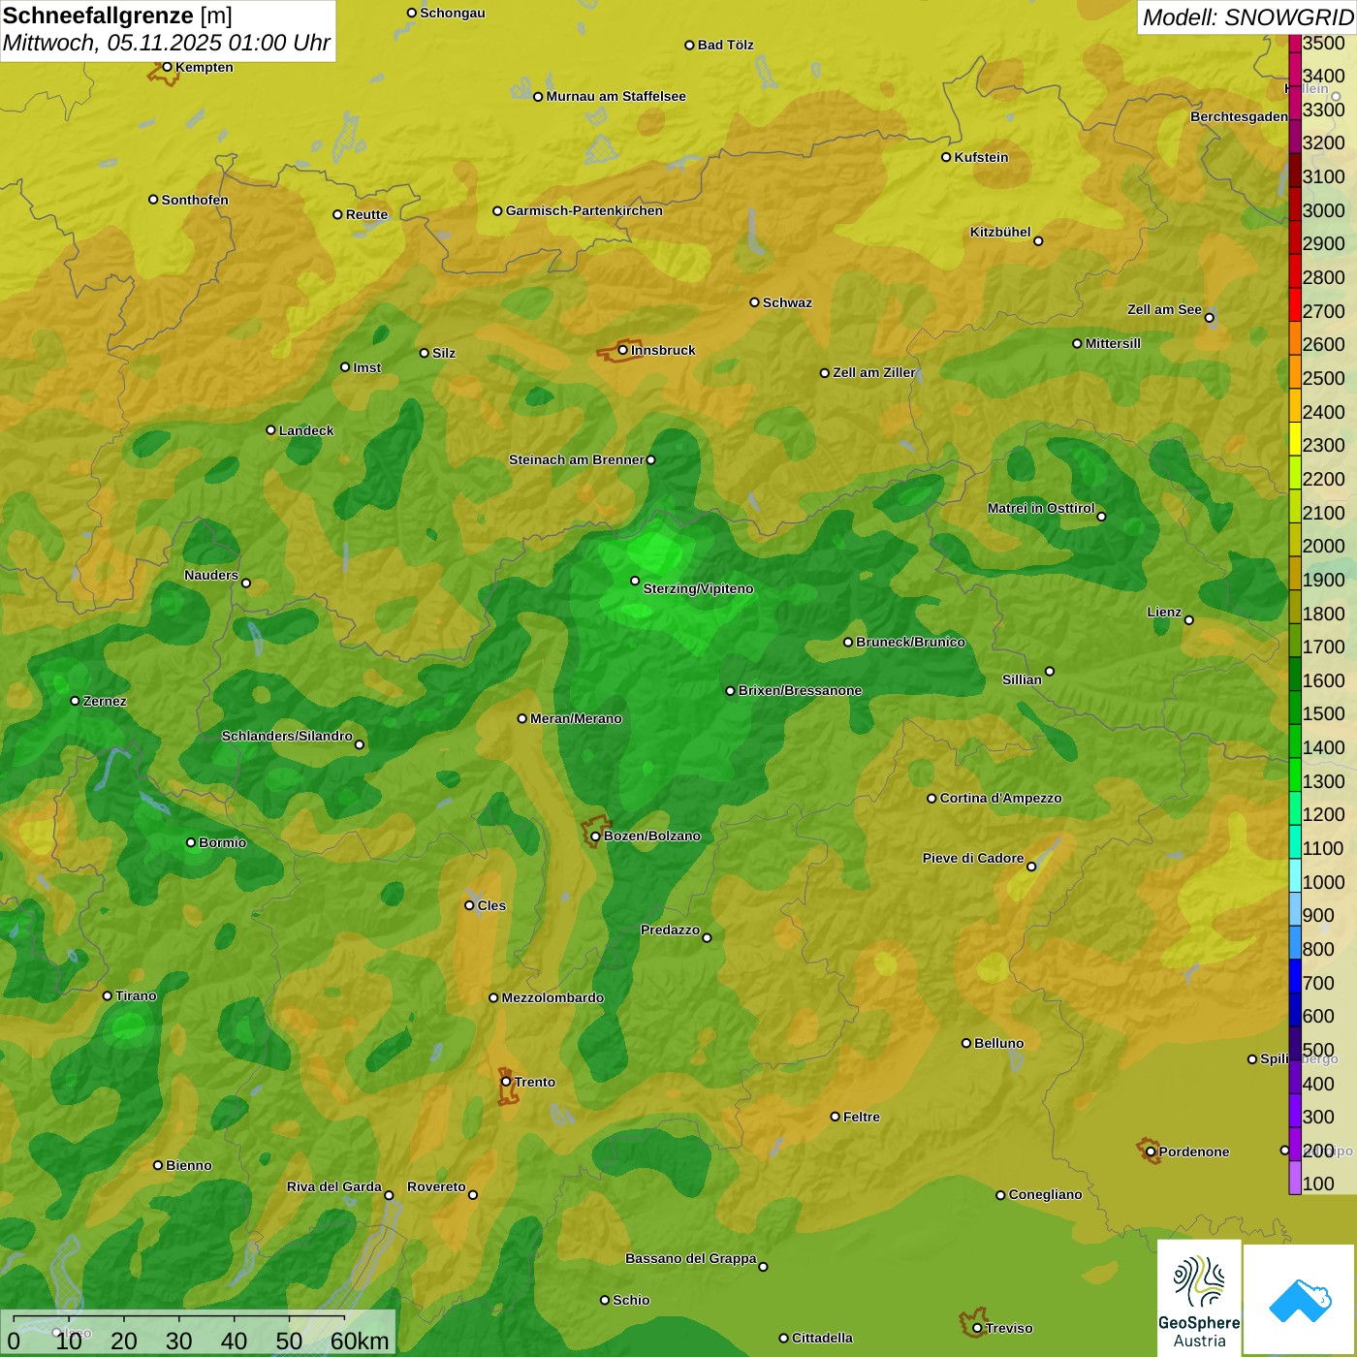Click the Landeck marker dot
This screenshot has width=1357, height=1357.
click(270, 430)
